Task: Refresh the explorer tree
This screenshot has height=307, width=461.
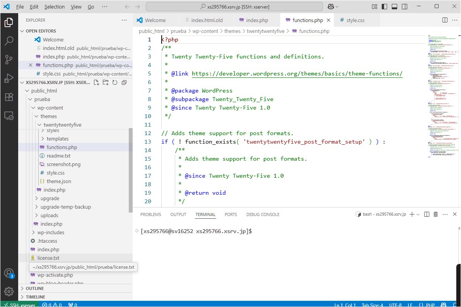Action: (x=114, y=82)
